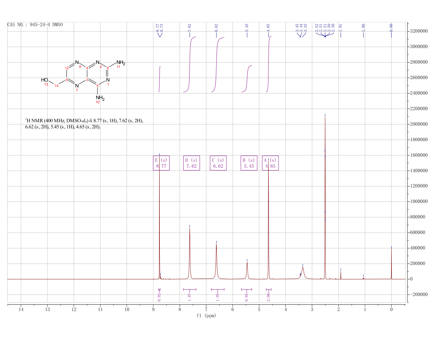Select the 1H NMR summary text line

[x=84, y=124]
